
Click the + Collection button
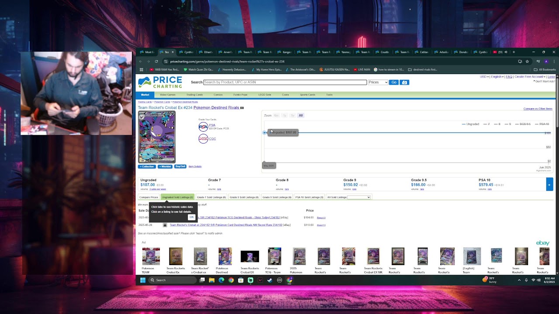147,167
